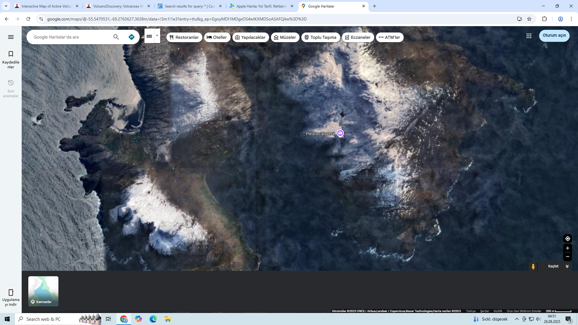This screenshot has height=325, width=578.
Task: Open Son aramalar recent searches
Action: [11, 88]
